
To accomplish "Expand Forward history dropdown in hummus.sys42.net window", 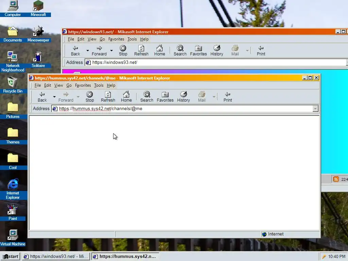I will (x=78, y=97).
